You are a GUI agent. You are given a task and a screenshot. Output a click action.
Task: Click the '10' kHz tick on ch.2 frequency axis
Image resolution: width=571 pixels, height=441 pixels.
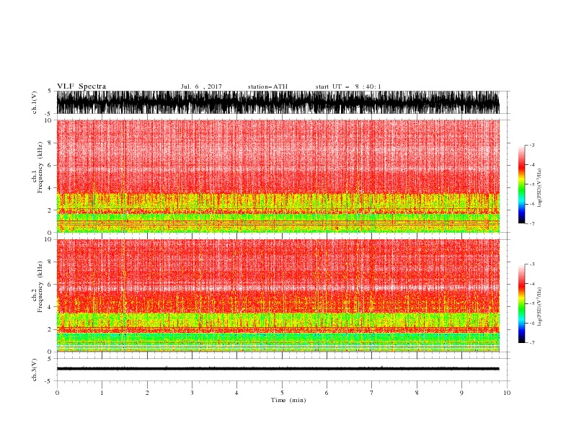pyautogui.click(x=48, y=239)
